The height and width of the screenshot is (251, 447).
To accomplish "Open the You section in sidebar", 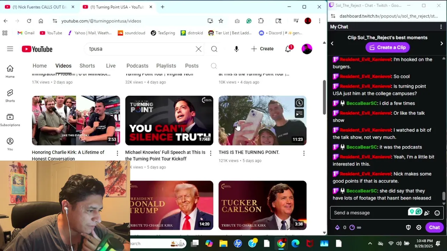I will (10, 144).
